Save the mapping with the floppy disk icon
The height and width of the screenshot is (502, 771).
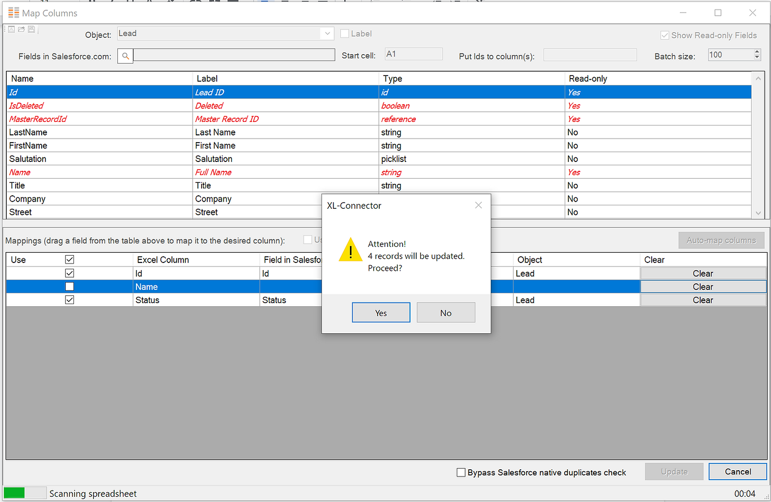pyautogui.click(x=31, y=30)
